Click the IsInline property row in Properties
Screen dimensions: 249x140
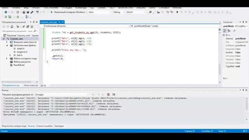click(236, 52)
